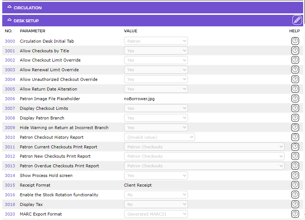Open help for Circulation Desk Initial Tab
Viewport: 305px width, 220px height.
pos(295,41)
